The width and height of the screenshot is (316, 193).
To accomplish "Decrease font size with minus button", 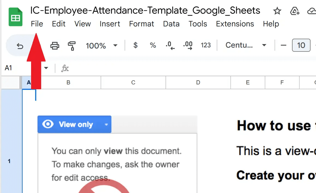I will coord(284,45).
